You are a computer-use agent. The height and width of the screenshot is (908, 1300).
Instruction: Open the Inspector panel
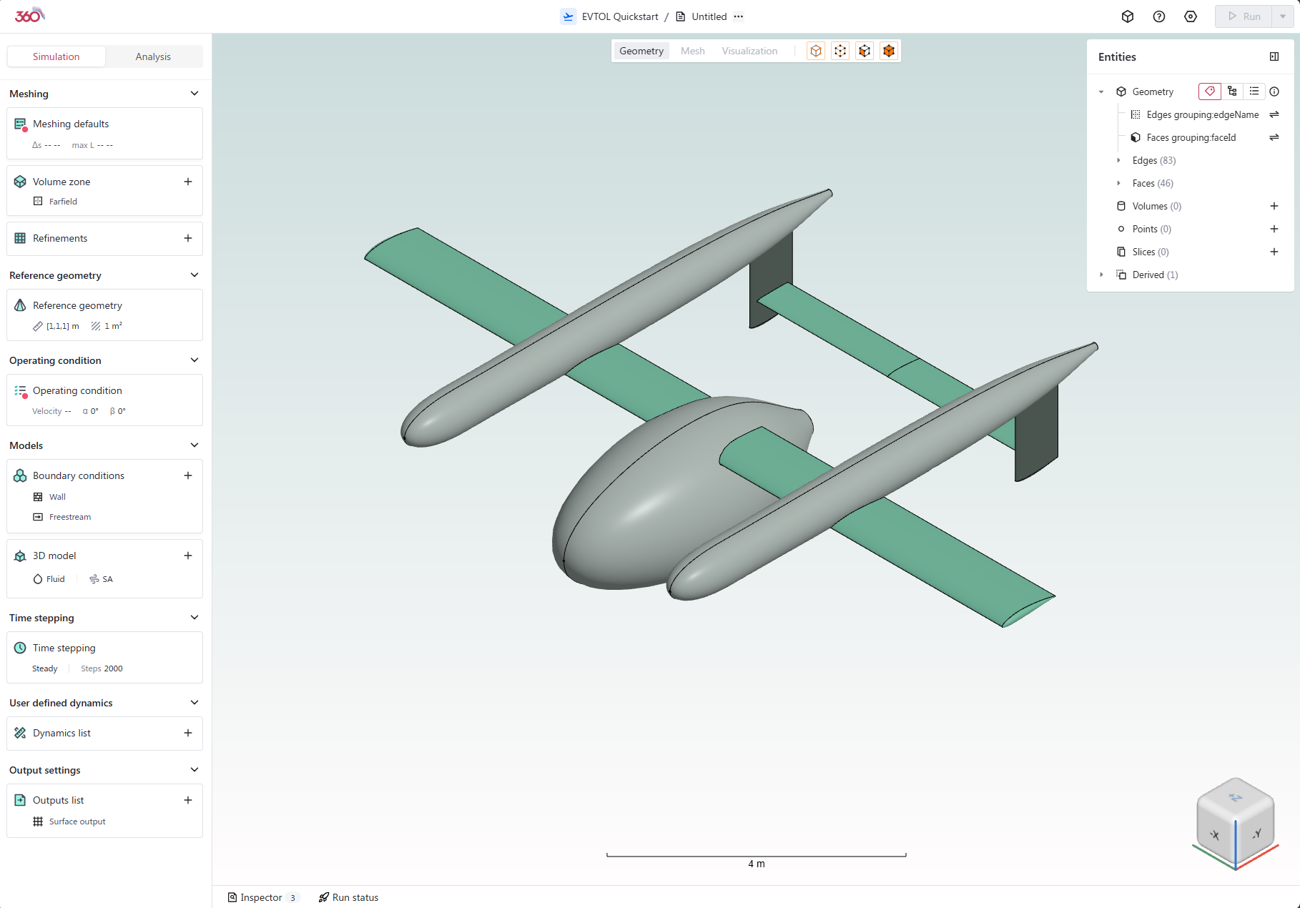[x=260, y=897]
